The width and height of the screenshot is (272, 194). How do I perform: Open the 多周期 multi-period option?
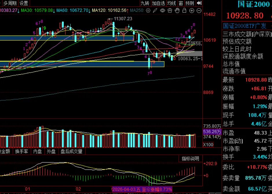coord(10,3)
